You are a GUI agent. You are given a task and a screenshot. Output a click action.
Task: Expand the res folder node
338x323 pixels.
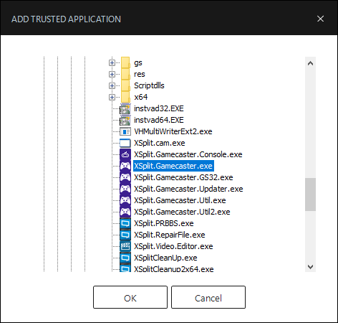[x=112, y=74]
